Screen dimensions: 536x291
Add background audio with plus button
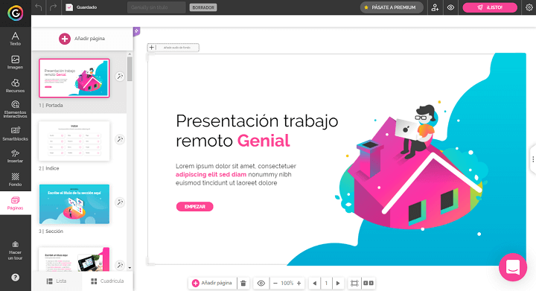(151, 48)
